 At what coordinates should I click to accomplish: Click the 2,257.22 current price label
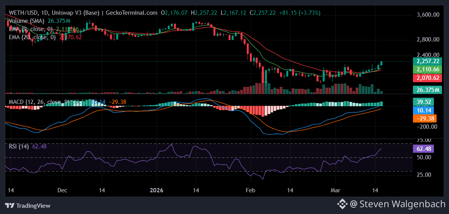click(x=428, y=61)
